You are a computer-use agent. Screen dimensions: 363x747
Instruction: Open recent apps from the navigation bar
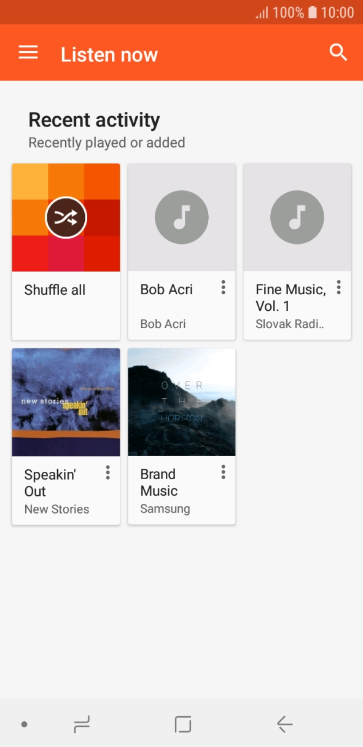point(82,725)
